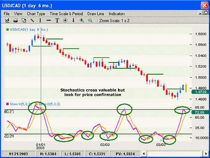Image resolution: width=210 pixels, height=158 pixels.
Task: Click the Slow D(5,3,3) legend label
Action: (49, 104)
